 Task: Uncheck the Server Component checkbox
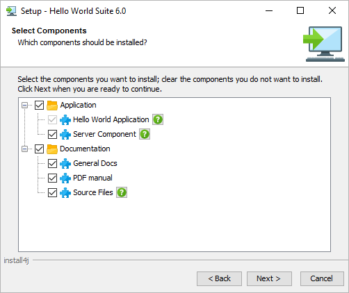pos(52,134)
